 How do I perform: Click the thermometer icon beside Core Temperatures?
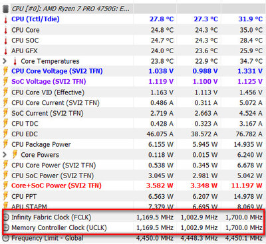click(x=15, y=61)
